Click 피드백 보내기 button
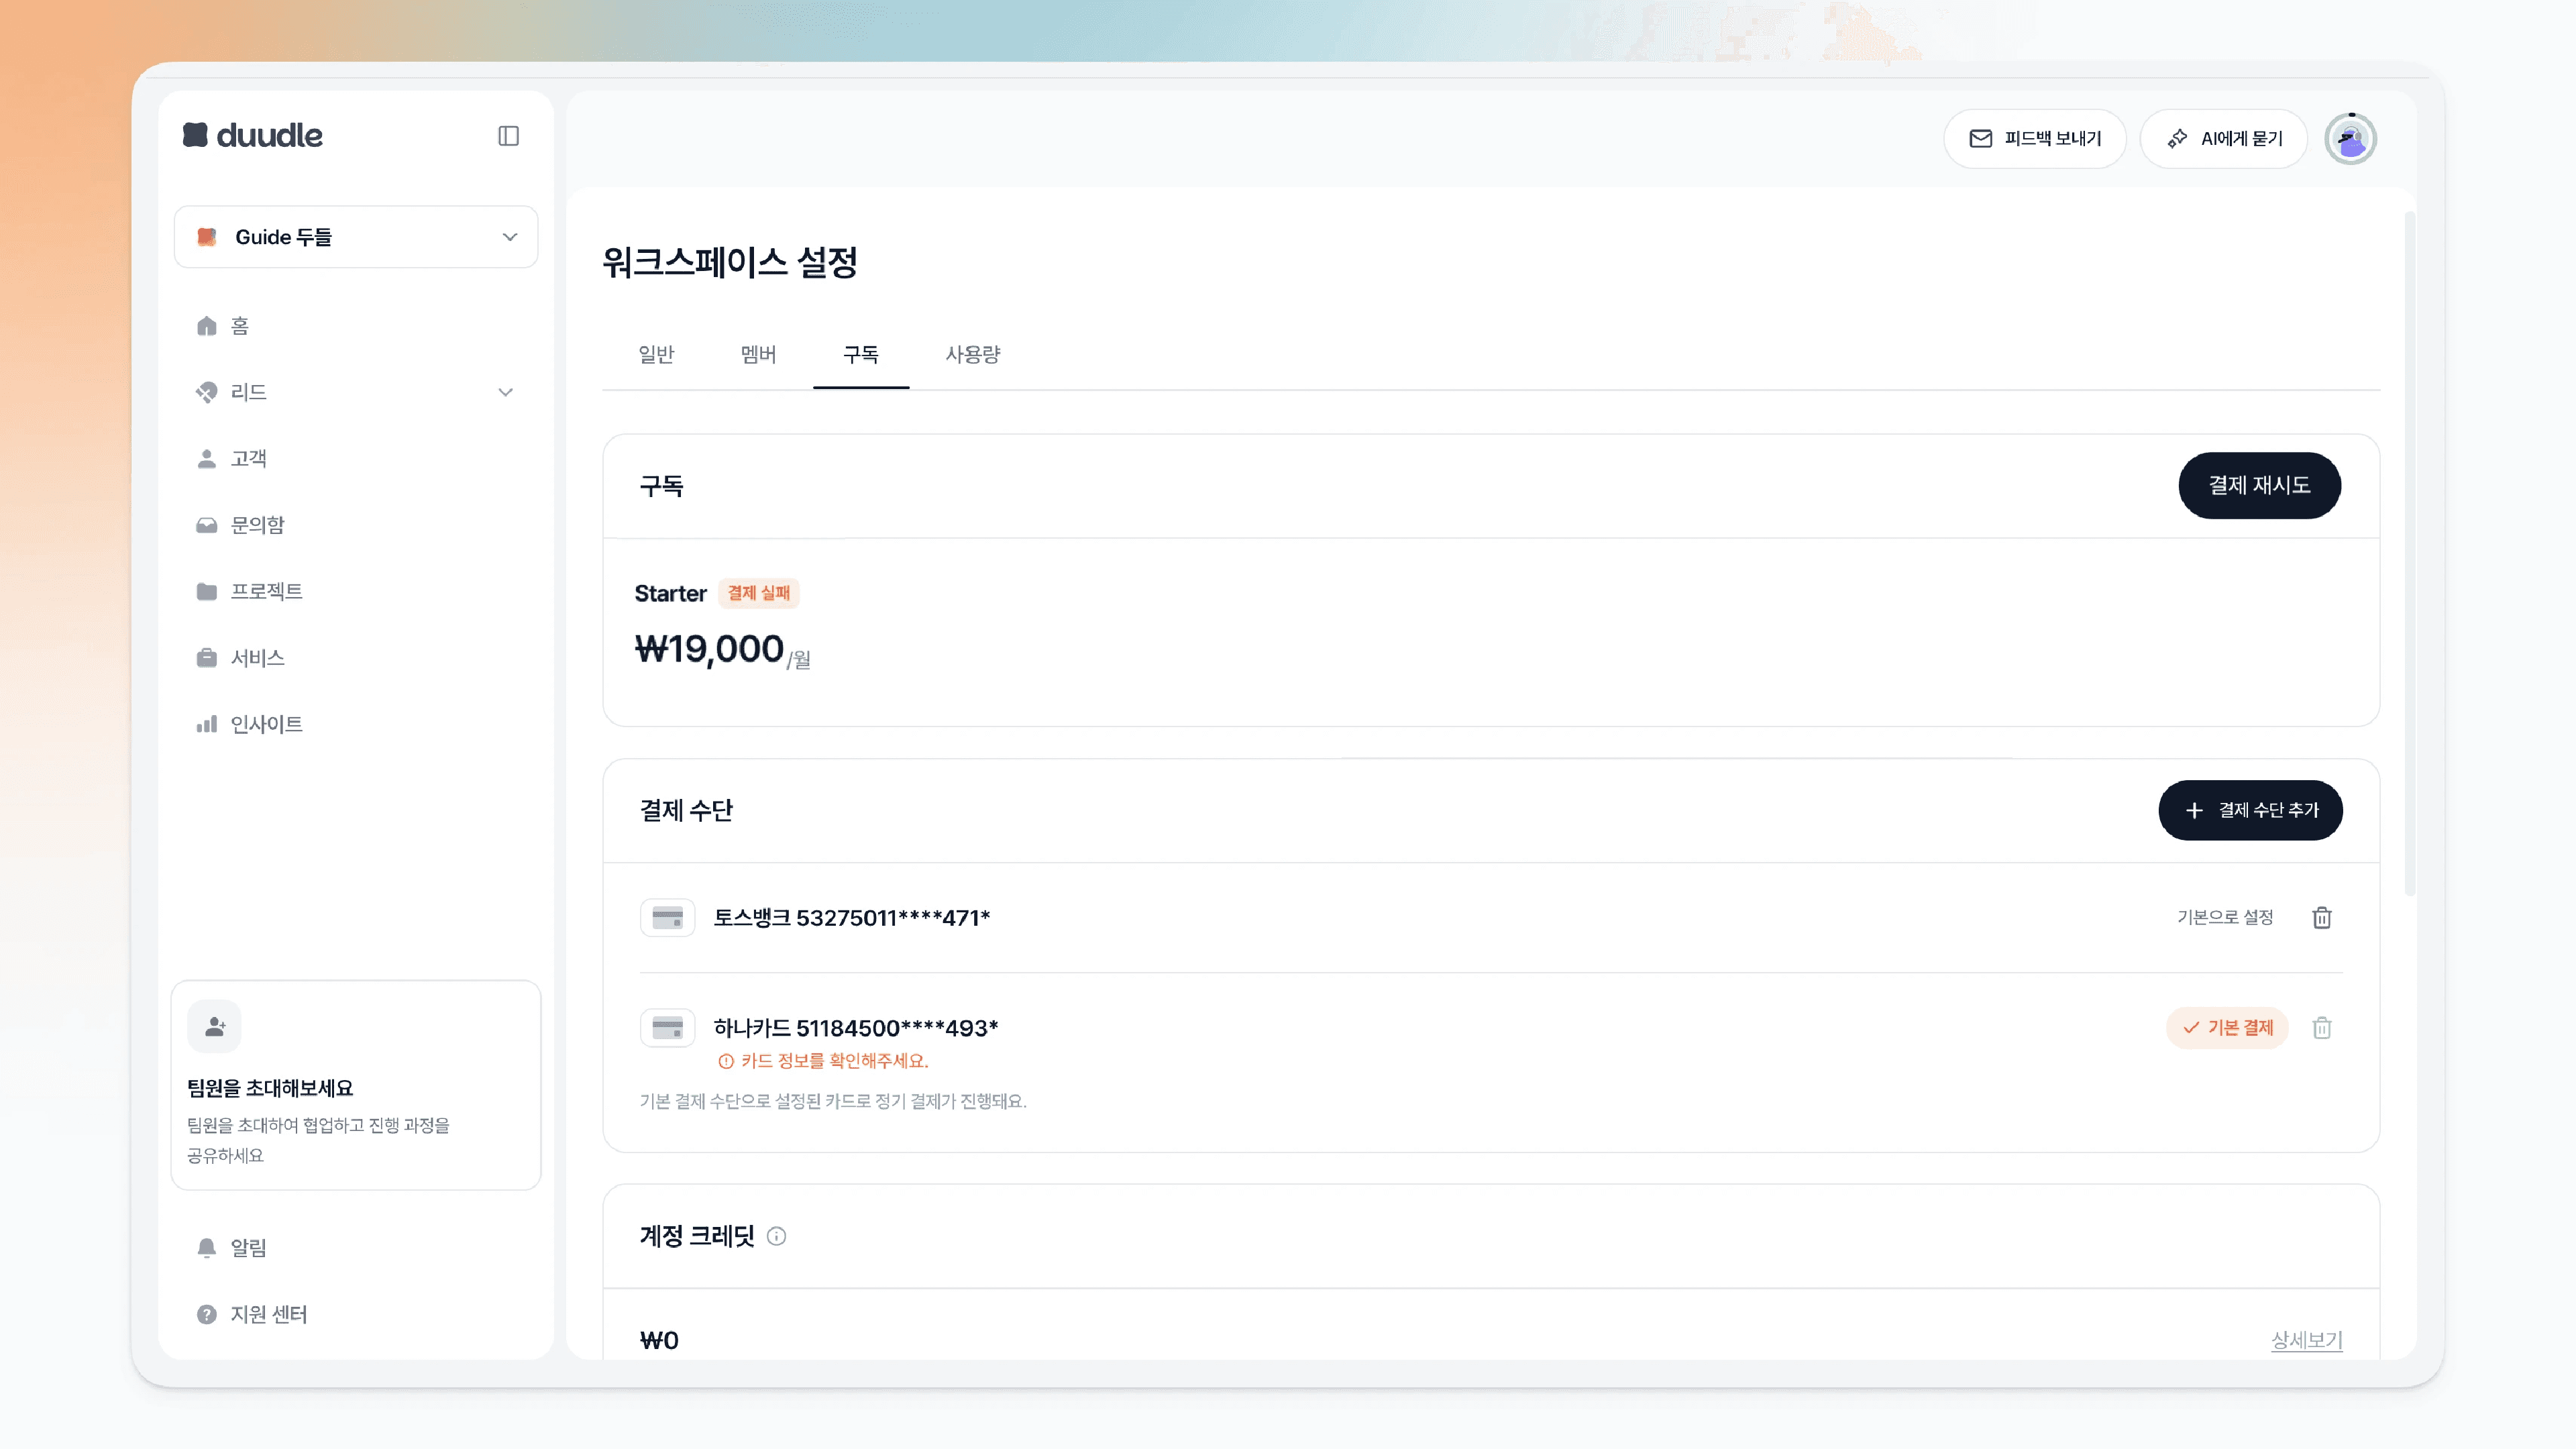The height and width of the screenshot is (1449, 2576). [2035, 139]
